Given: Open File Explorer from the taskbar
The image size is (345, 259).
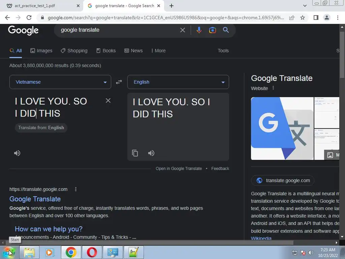Looking at the screenshot, I should [x=29, y=252].
